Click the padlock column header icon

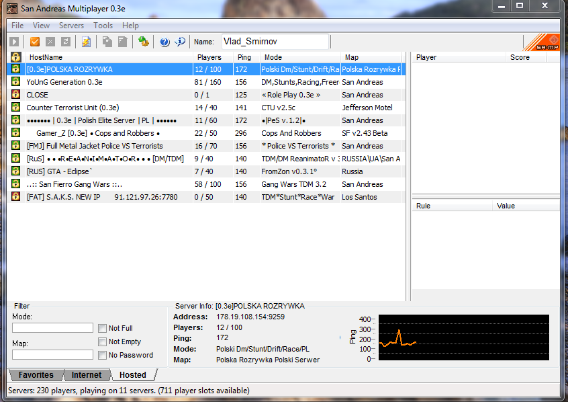[15, 57]
